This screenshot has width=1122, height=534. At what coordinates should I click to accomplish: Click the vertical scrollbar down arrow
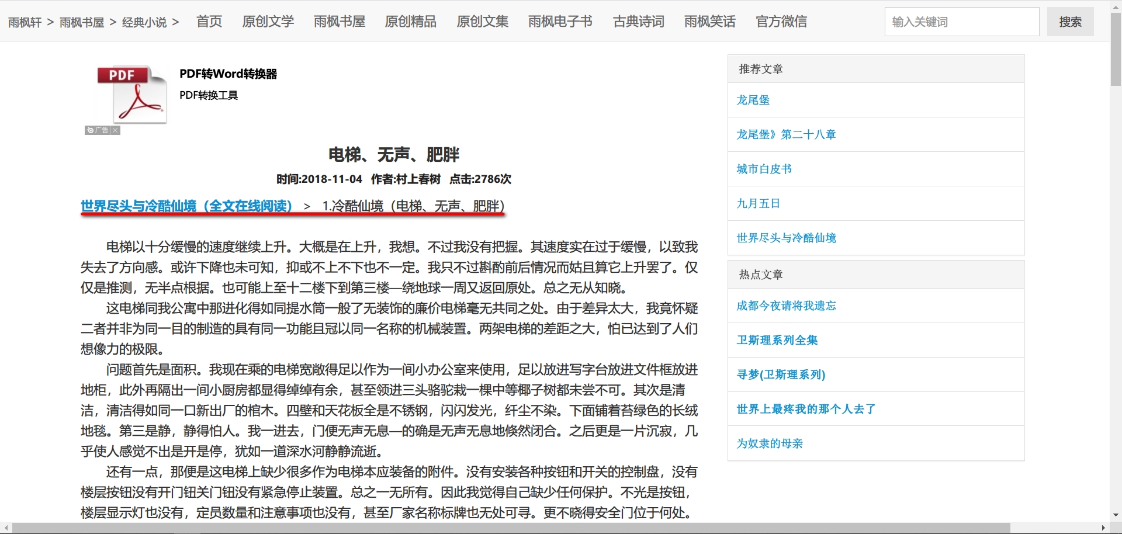tap(1116, 515)
